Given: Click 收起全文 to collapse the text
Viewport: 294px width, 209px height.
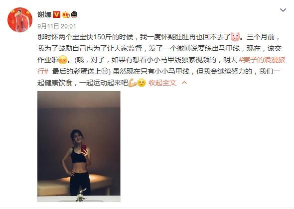Looking at the screenshot, I should (162, 83).
